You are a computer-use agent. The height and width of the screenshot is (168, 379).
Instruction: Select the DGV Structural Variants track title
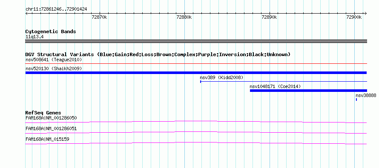coord(158,54)
